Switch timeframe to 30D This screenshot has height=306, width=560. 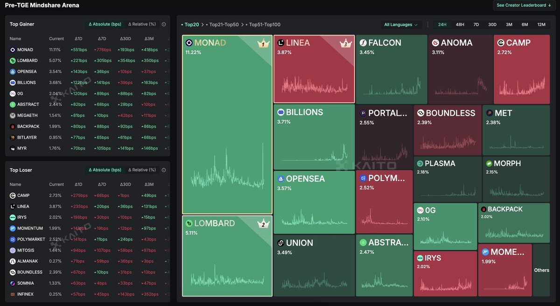(492, 25)
